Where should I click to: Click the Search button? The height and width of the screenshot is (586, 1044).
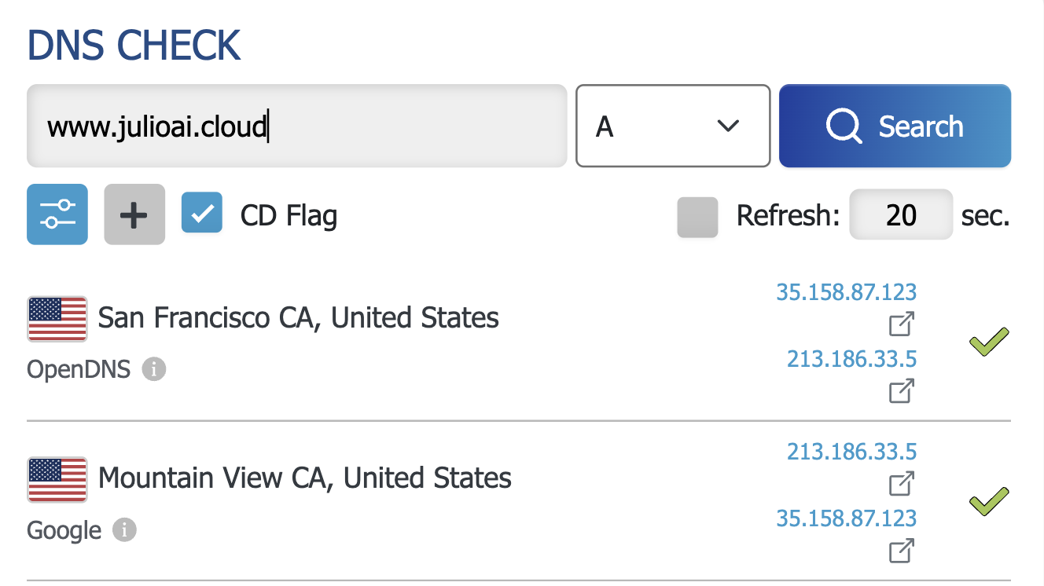[895, 126]
